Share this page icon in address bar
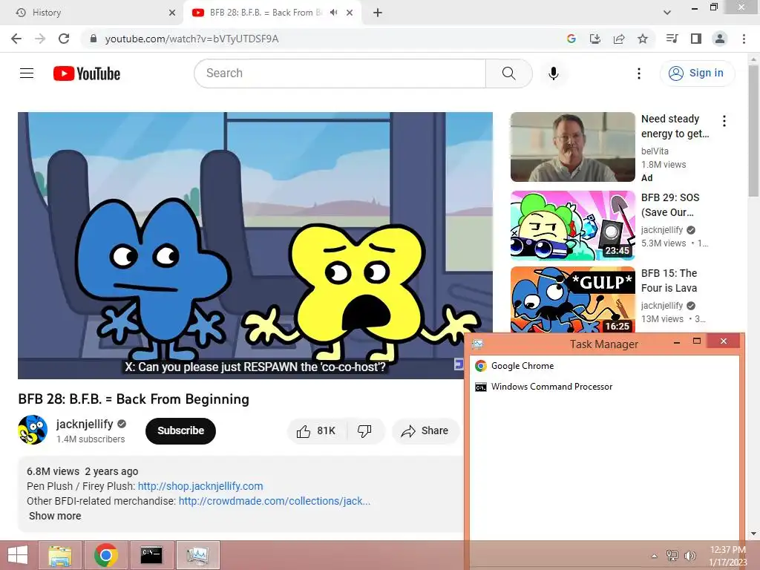This screenshot has height=570, width=760. 619,39
